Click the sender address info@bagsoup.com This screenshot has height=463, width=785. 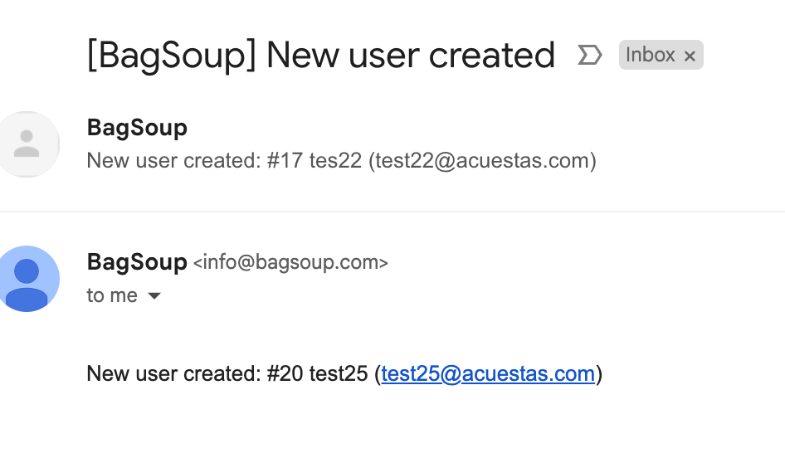point(290,263)
